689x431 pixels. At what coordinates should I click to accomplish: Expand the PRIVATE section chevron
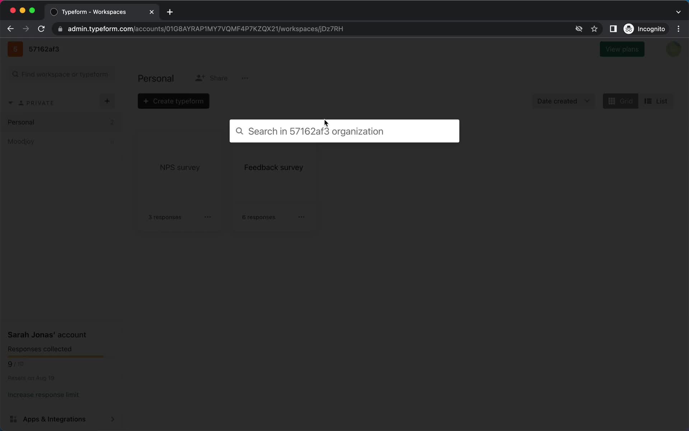11,103
